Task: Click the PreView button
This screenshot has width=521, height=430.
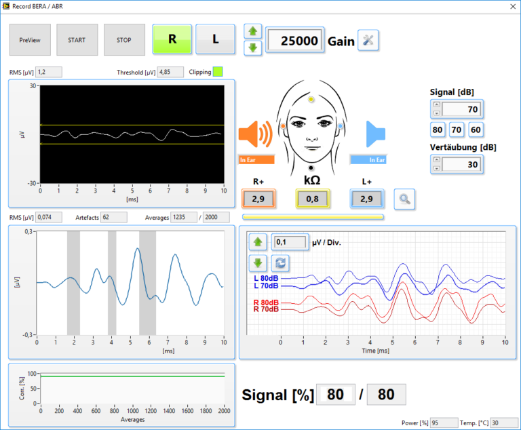Action: [x=30, y=40]
